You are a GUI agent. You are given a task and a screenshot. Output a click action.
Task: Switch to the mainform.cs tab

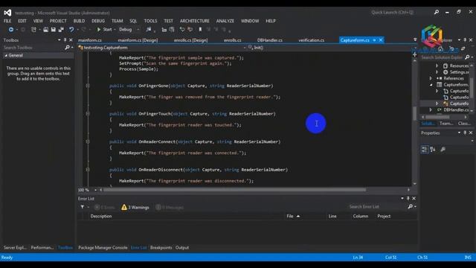[90, 40]
